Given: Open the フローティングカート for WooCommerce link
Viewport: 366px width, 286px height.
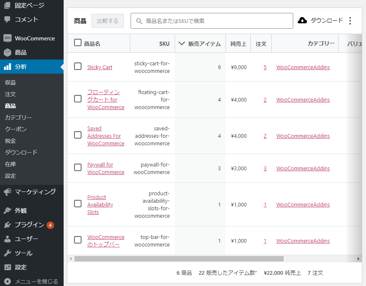Looking at the screenshot, I should 106,100.
